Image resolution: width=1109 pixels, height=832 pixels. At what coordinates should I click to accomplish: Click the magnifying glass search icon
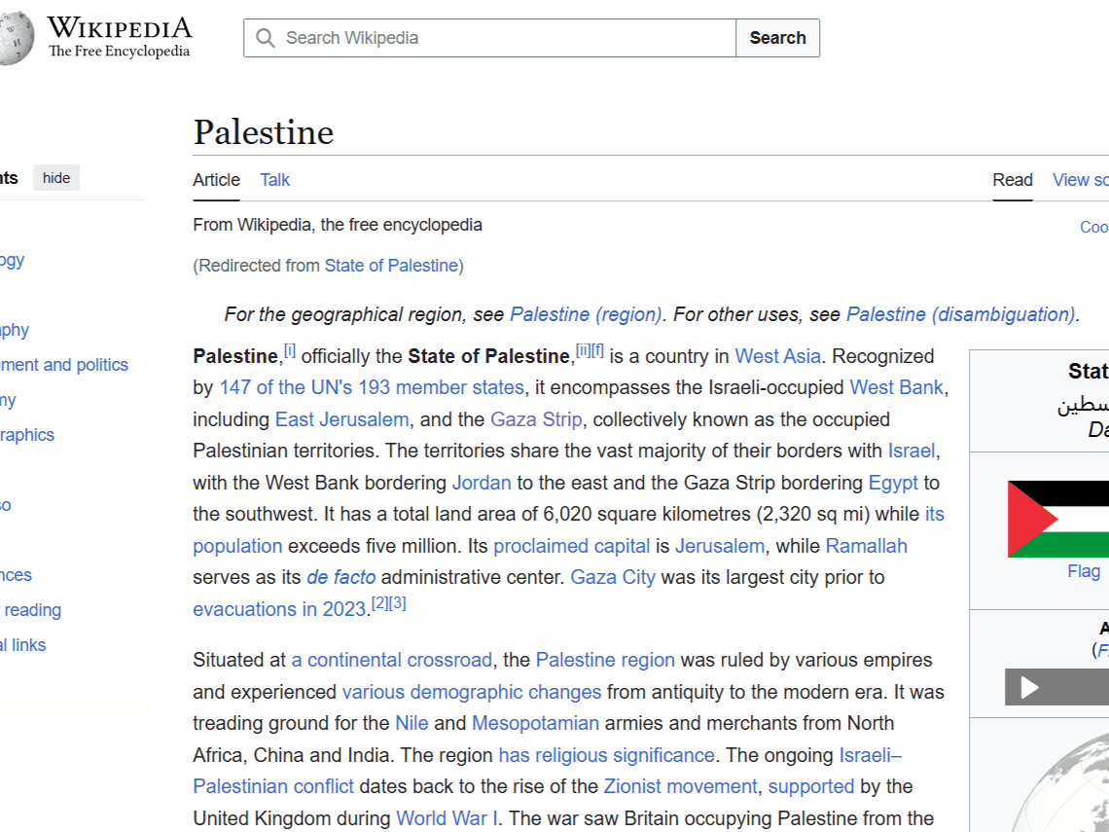pyautogui.click(x=265, y=37)
